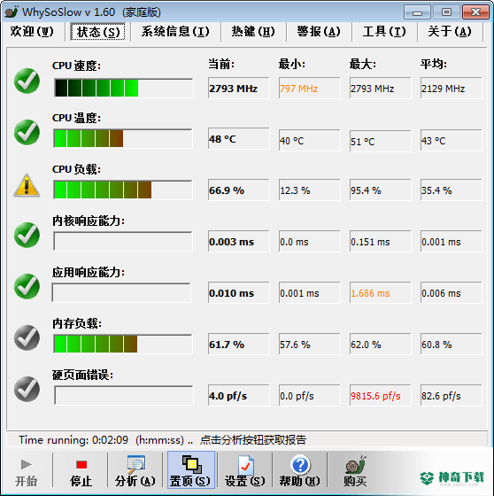Click the CPU 温度 level bar

tap(123, 138)
